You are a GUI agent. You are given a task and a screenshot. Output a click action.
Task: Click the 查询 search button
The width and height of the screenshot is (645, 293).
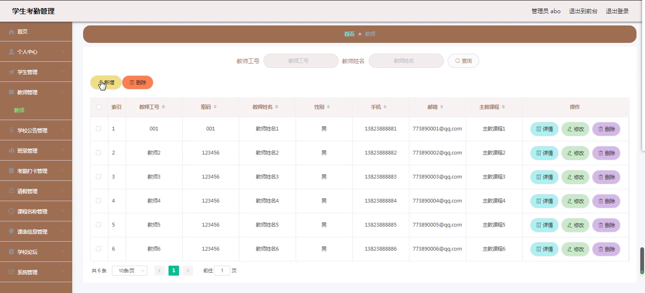[463, 61]
